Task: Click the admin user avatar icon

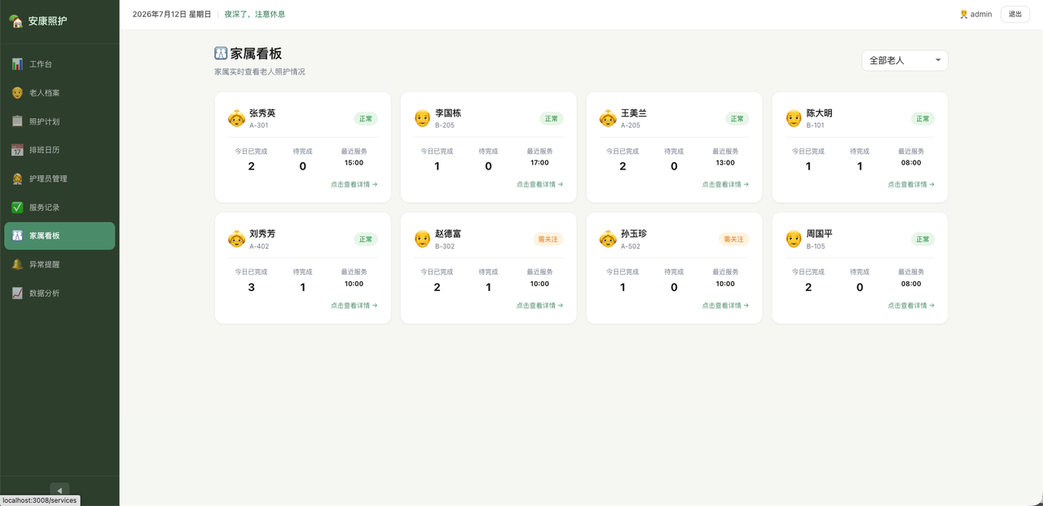Action: point(964,14)
